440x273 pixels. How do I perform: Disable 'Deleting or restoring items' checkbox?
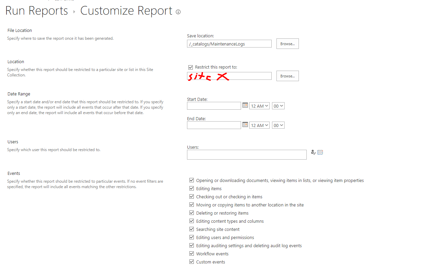point(192,213)
